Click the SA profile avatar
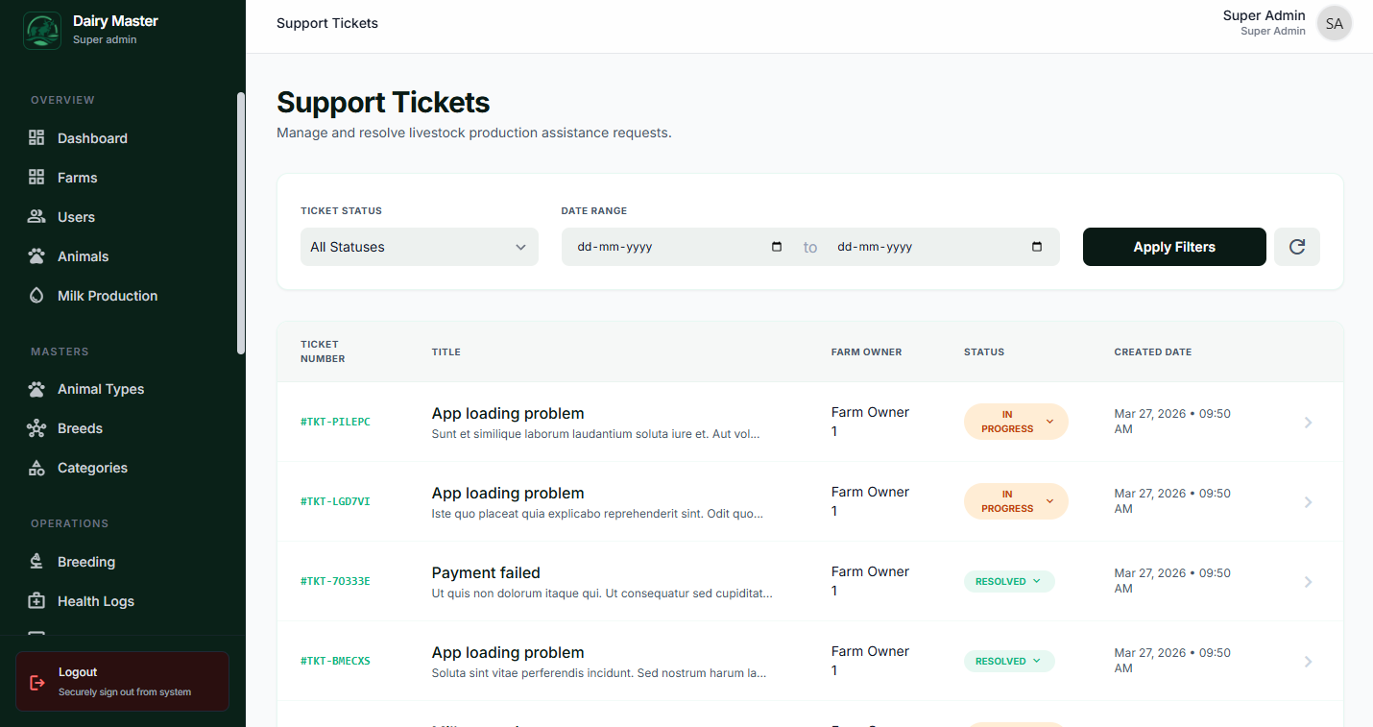1373x727 pixels. [x=1334, y=23]
